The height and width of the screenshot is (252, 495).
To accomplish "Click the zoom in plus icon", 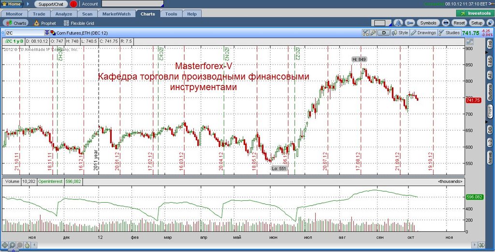I will 12,245.
